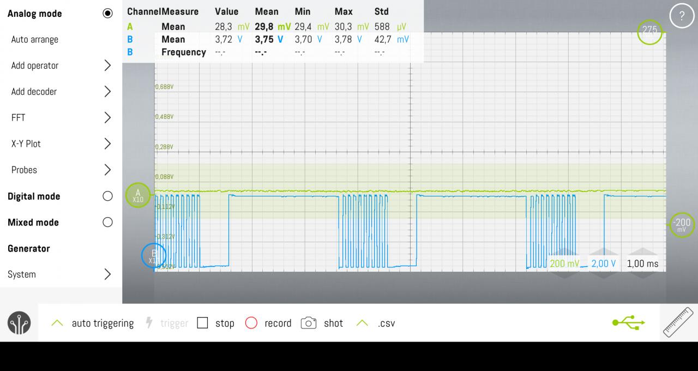
Task: Click channel A max 30,3 mV
Action: (352, 26)
